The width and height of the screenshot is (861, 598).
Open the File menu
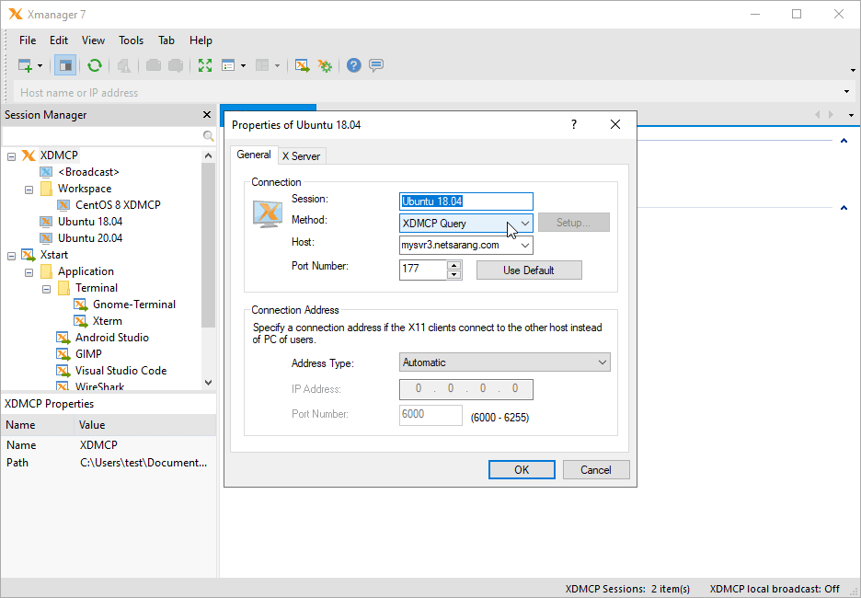tap(28, 40)
